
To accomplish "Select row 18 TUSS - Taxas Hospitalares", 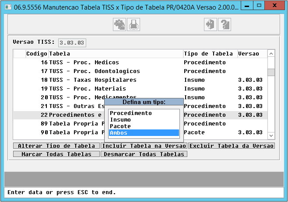I will tap(140, 80).
